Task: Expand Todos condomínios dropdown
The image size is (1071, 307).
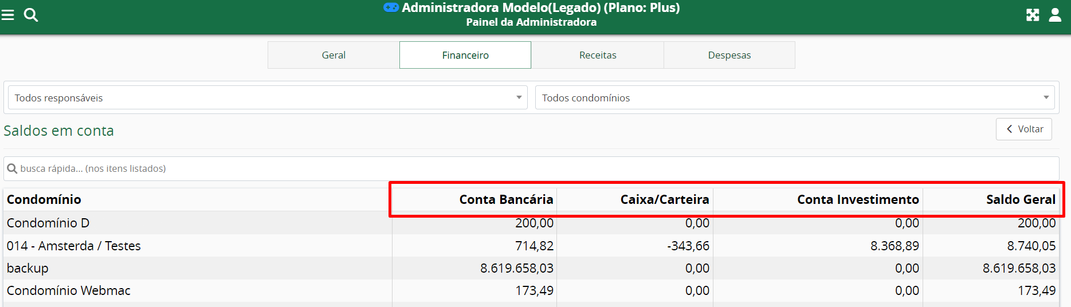Action: (794, 98)
